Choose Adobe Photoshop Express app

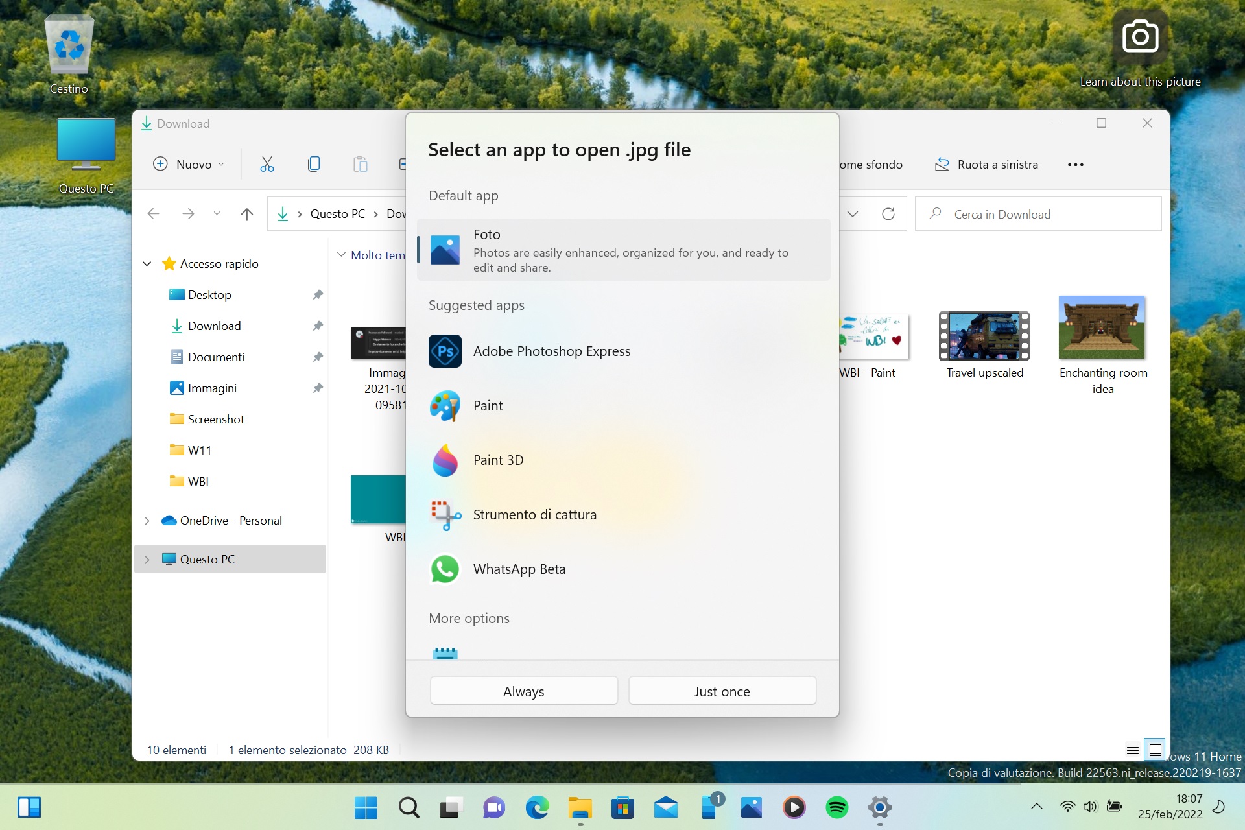[x=623, y=351]
